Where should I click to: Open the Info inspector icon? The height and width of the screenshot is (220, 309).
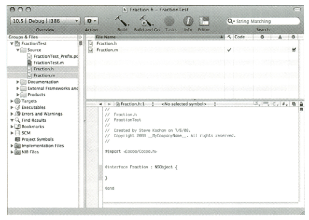tap(188, 21)
